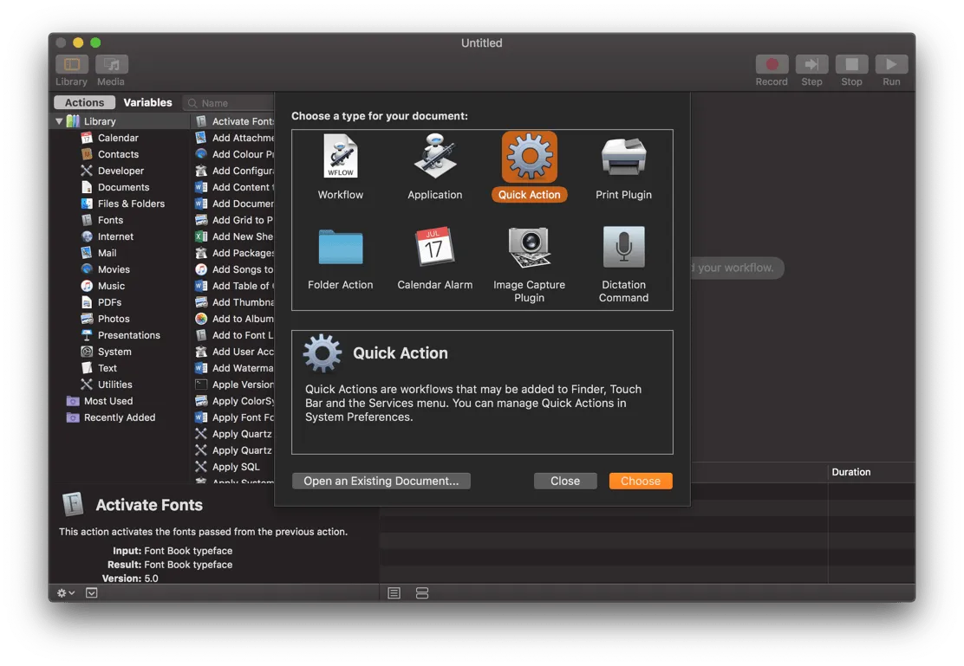Collapse the Library disclosure triangle
This screenshot has height=666, width=964.
point(59,121)
